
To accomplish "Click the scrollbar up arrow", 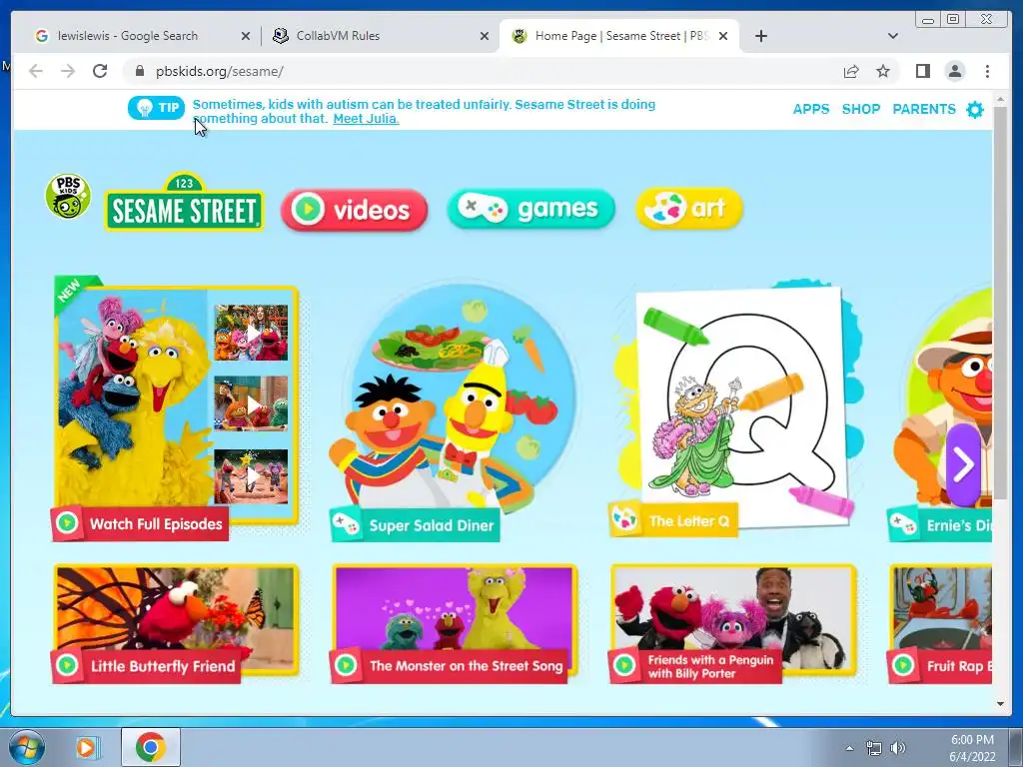I will [x=1000, y=100].
